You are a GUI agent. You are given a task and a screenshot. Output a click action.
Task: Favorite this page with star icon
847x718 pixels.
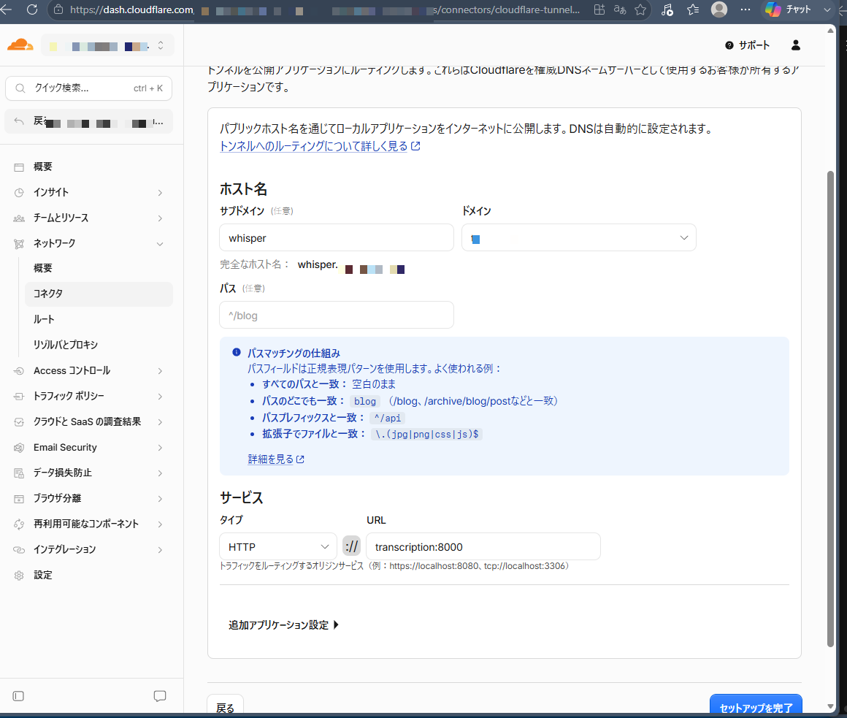pos(640,9)
